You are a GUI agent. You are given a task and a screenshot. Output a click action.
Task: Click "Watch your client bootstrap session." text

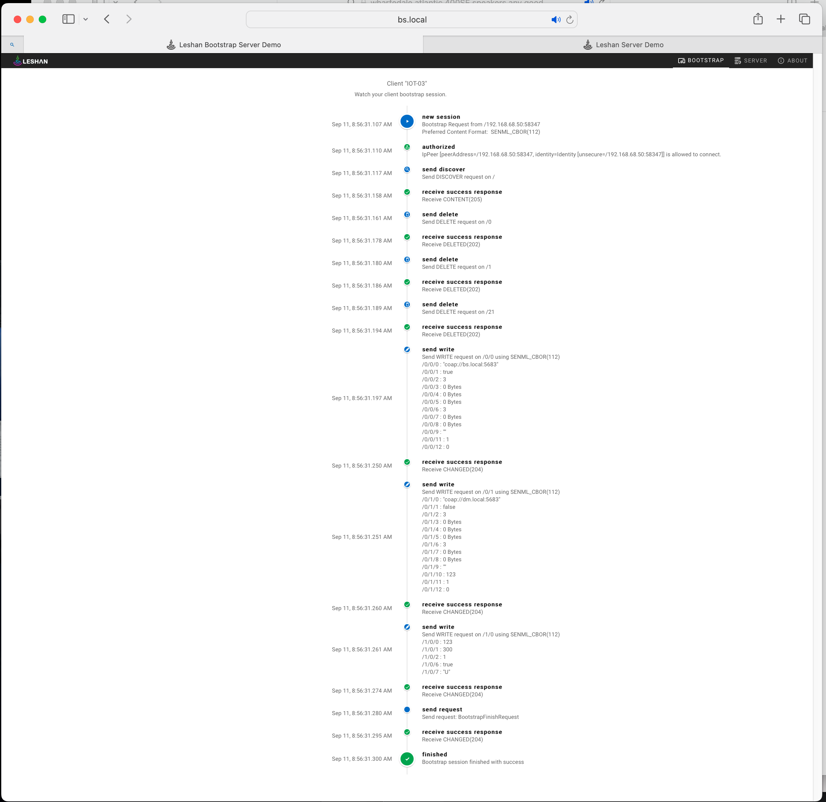[x=401, y=94]
